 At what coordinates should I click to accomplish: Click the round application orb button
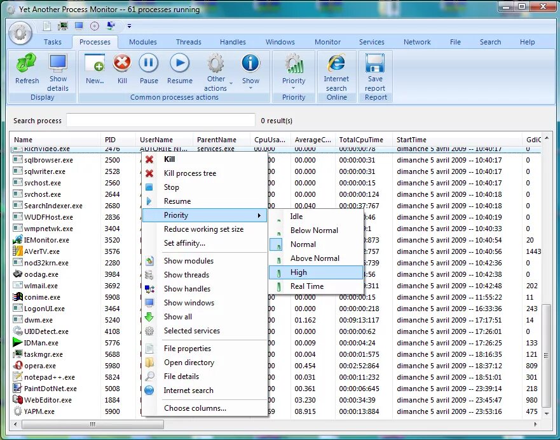20,33
